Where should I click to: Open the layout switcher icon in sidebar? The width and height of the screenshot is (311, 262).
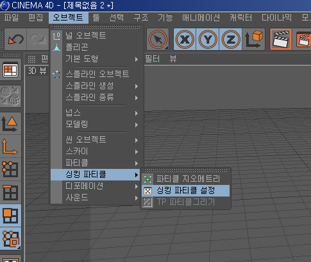click(10, 69)
